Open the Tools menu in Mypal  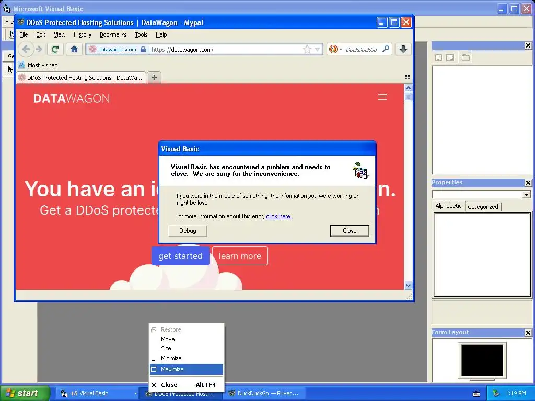pyautogui.click(x=141, y=34)
